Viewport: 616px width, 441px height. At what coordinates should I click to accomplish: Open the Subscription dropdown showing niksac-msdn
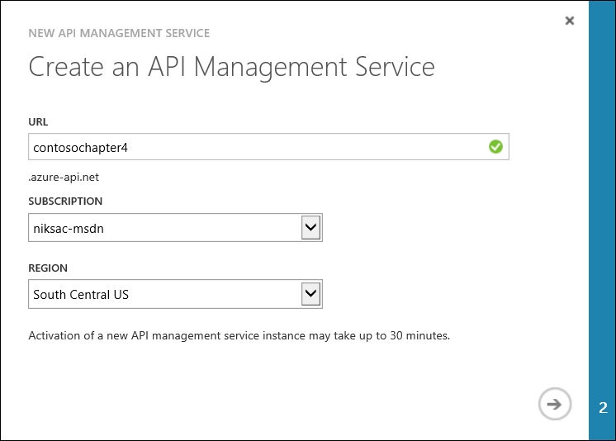click(x=175, y=228)
